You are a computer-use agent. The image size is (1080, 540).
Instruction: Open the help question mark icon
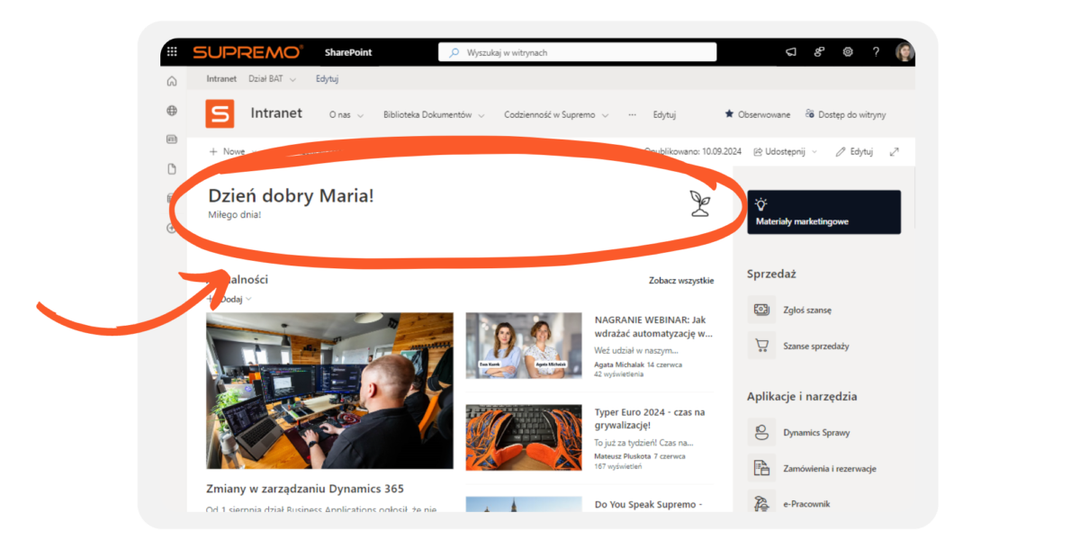point(876,52)
